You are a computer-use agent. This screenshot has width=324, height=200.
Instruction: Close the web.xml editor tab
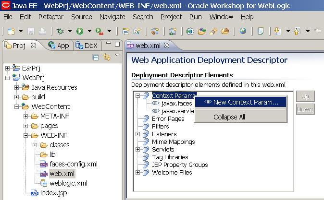point(167,45)
